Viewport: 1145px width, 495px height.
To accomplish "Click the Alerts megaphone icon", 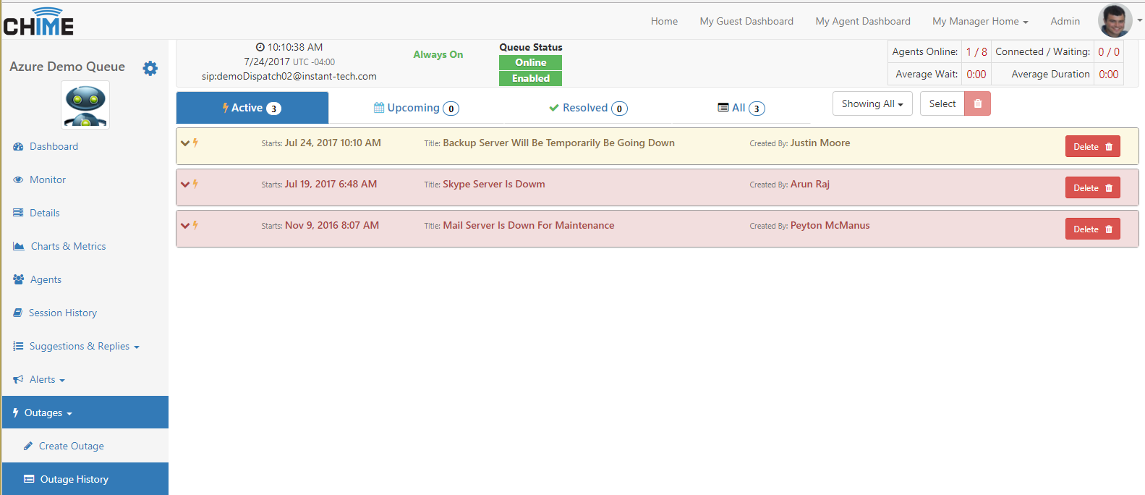I will point(18,379).
